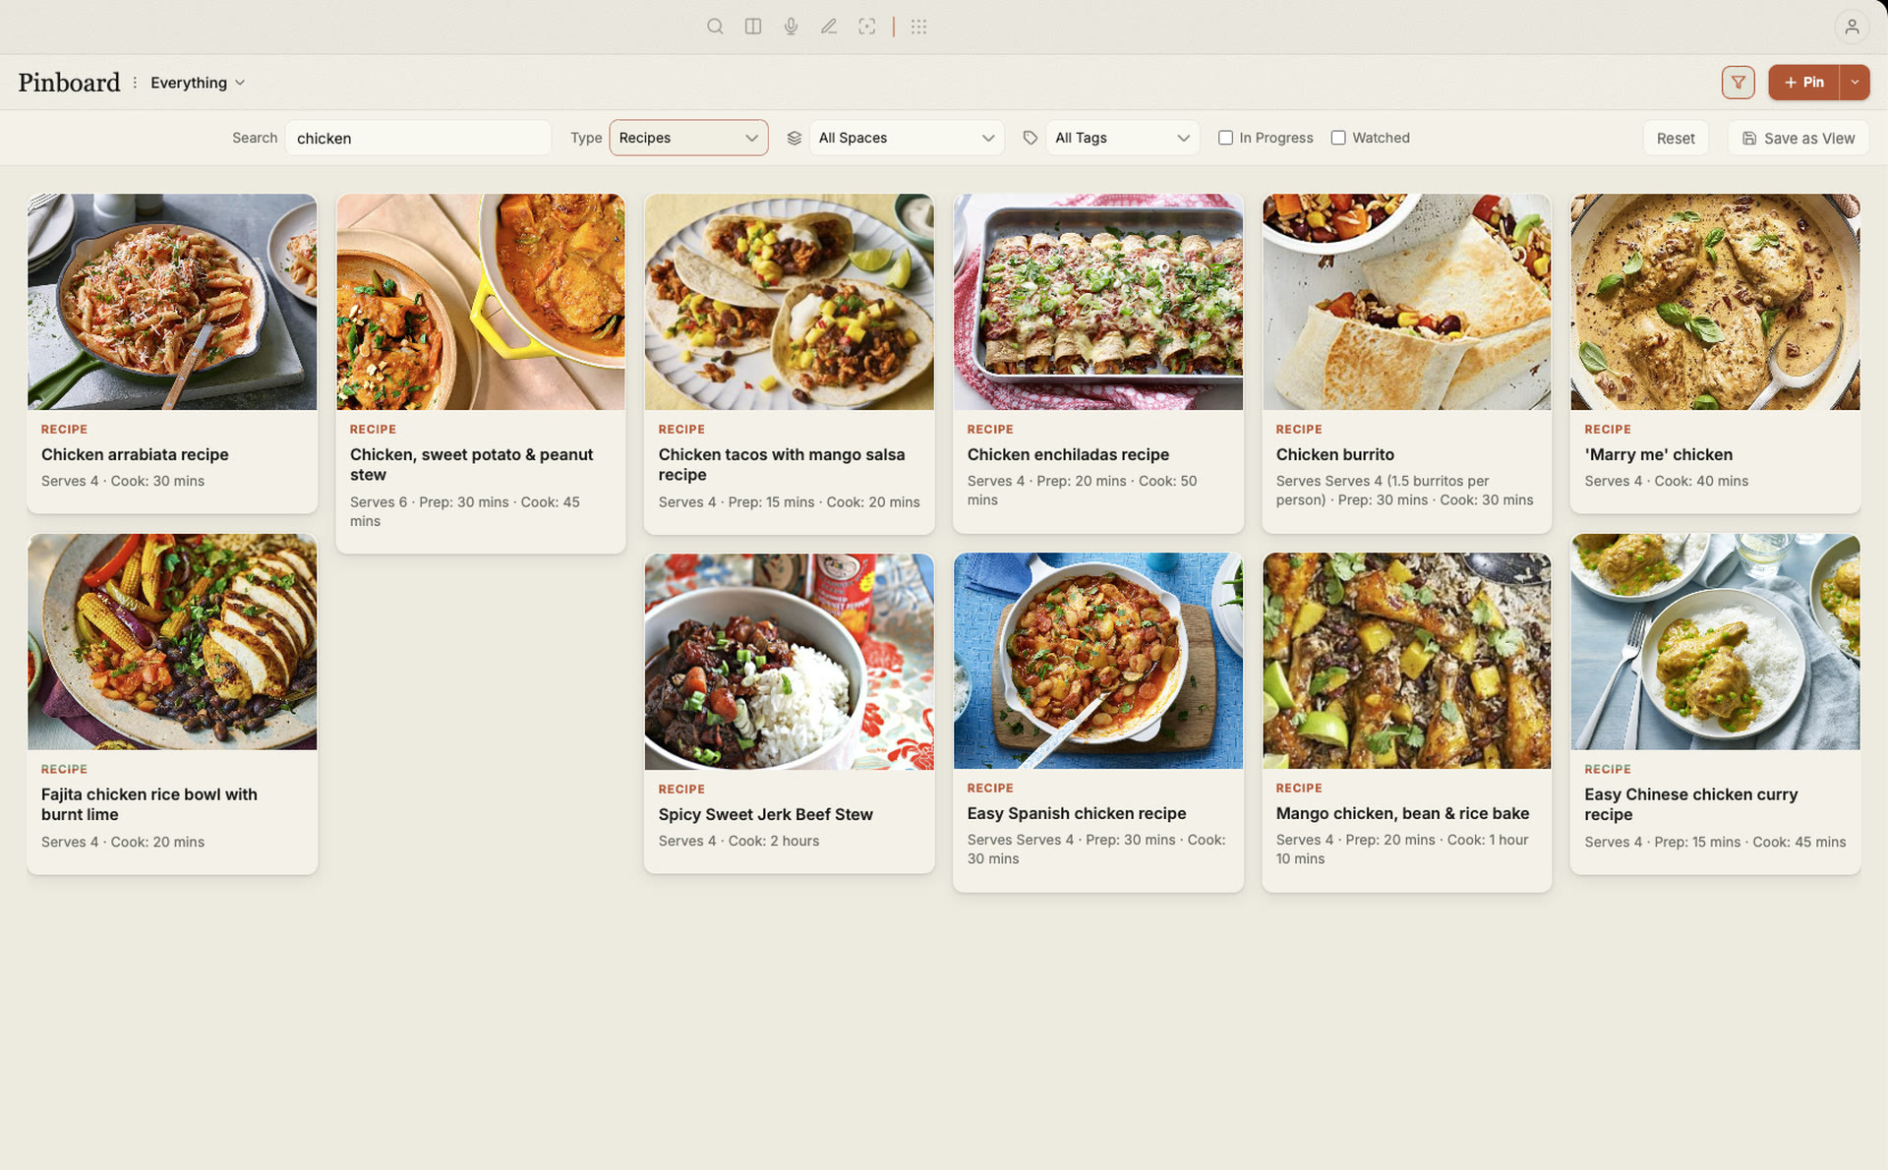Click 'Serves 4 · Cook: 2 hours' text

738,841
